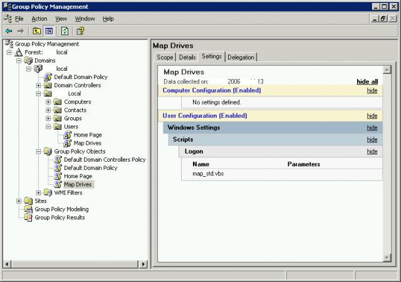Switch to the Scope tab

coord(165,57)
